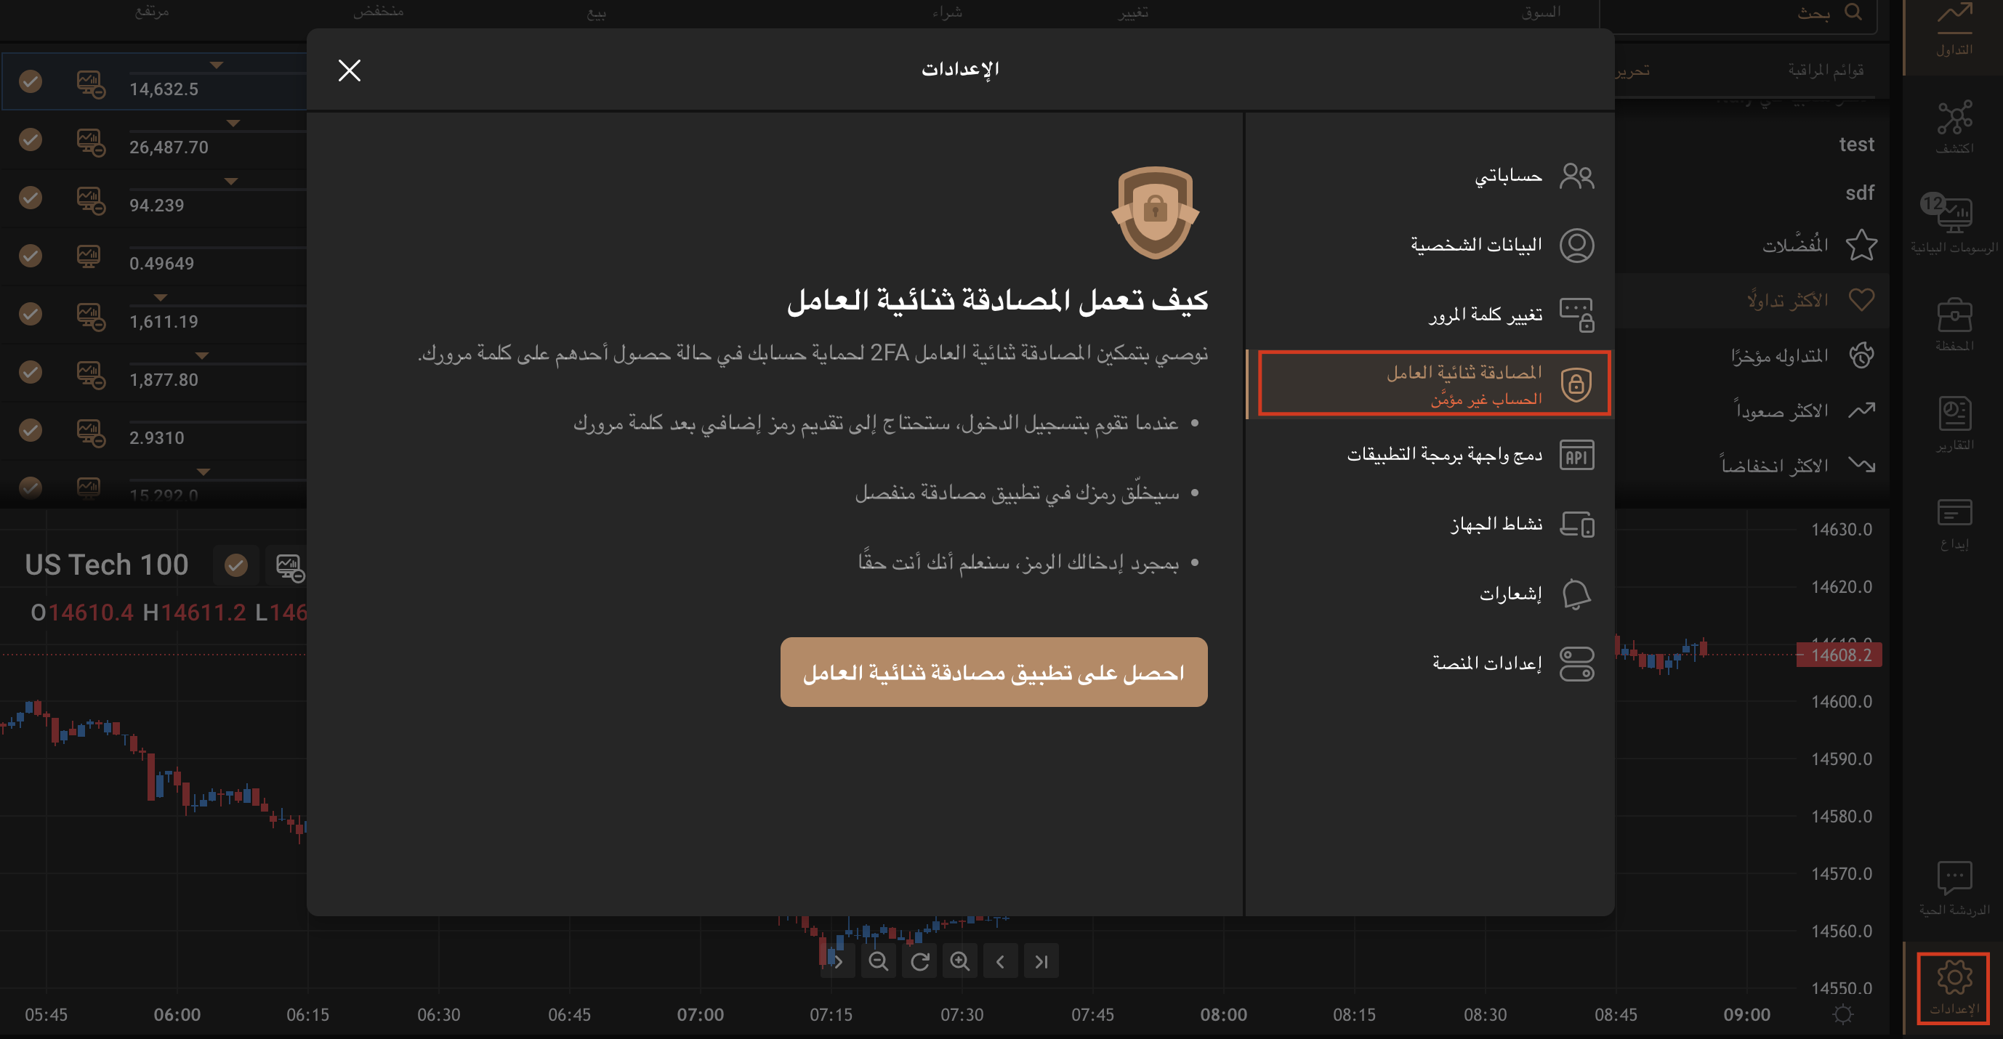The width and height of the screenshot is (2003, 1039).
Task: Open the deposit (إيداع) panel
Action: pos(1954,514)
